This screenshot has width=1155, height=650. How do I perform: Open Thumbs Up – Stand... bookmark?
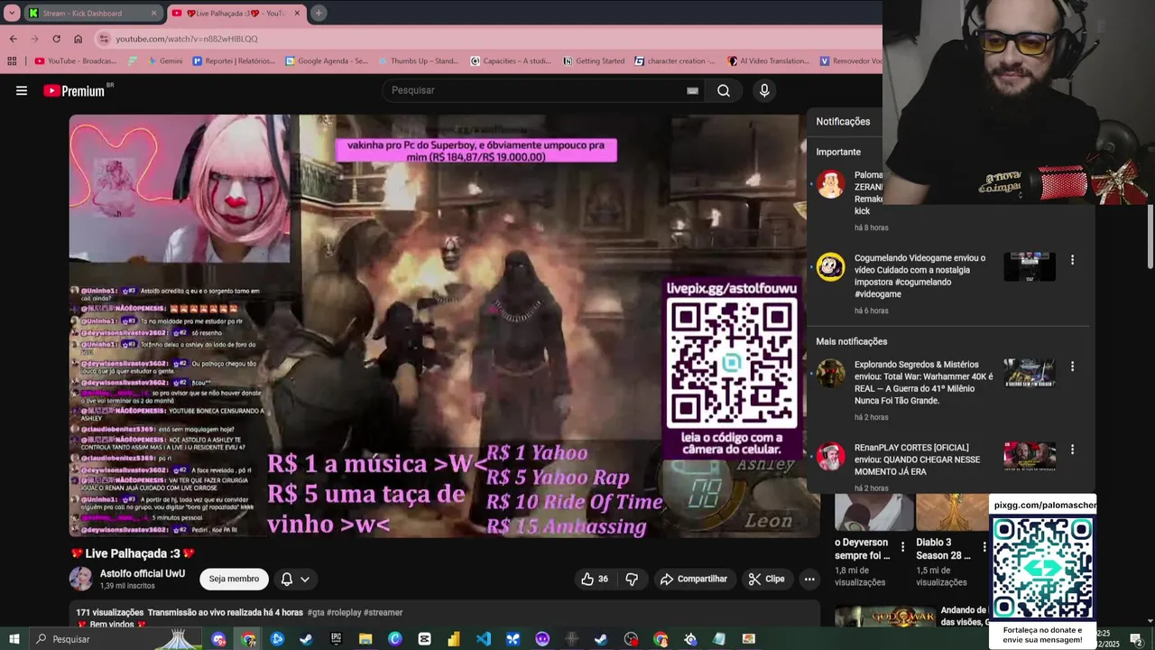pyautogui.click(x=419, y=61)
